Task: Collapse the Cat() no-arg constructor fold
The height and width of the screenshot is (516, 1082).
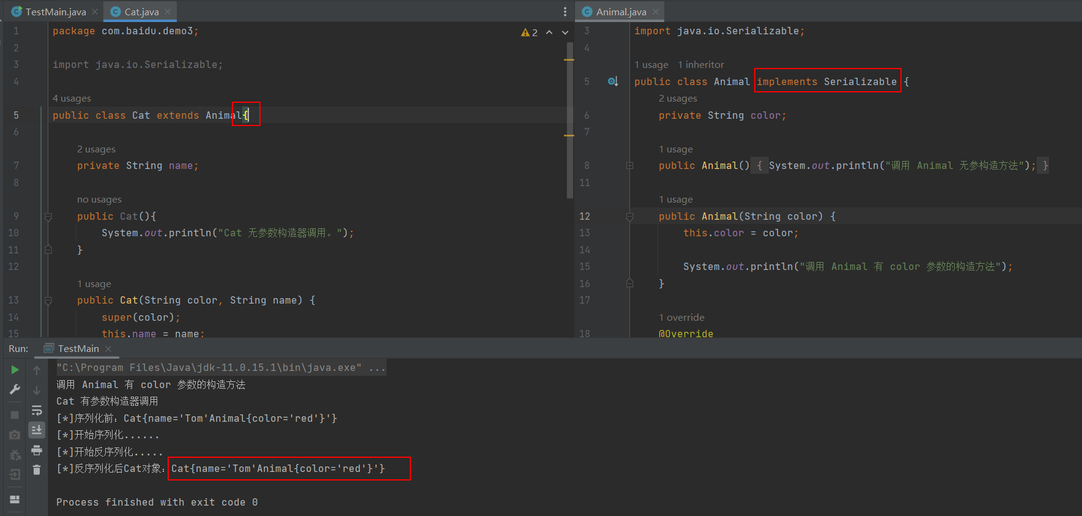Action: coord(48,217)
